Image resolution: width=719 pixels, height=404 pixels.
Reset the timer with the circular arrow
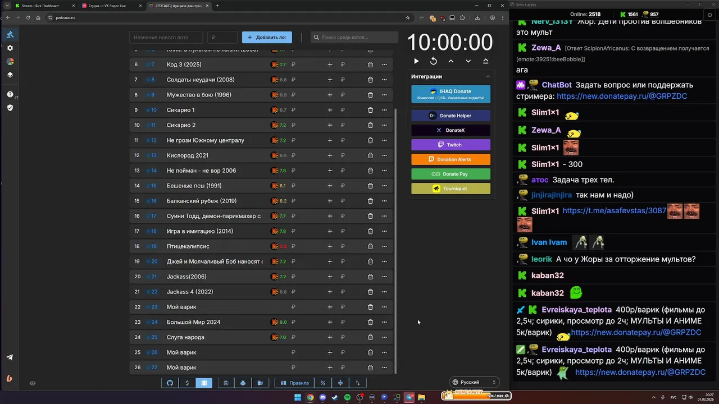pyautogui.click(x=434, y=61)
